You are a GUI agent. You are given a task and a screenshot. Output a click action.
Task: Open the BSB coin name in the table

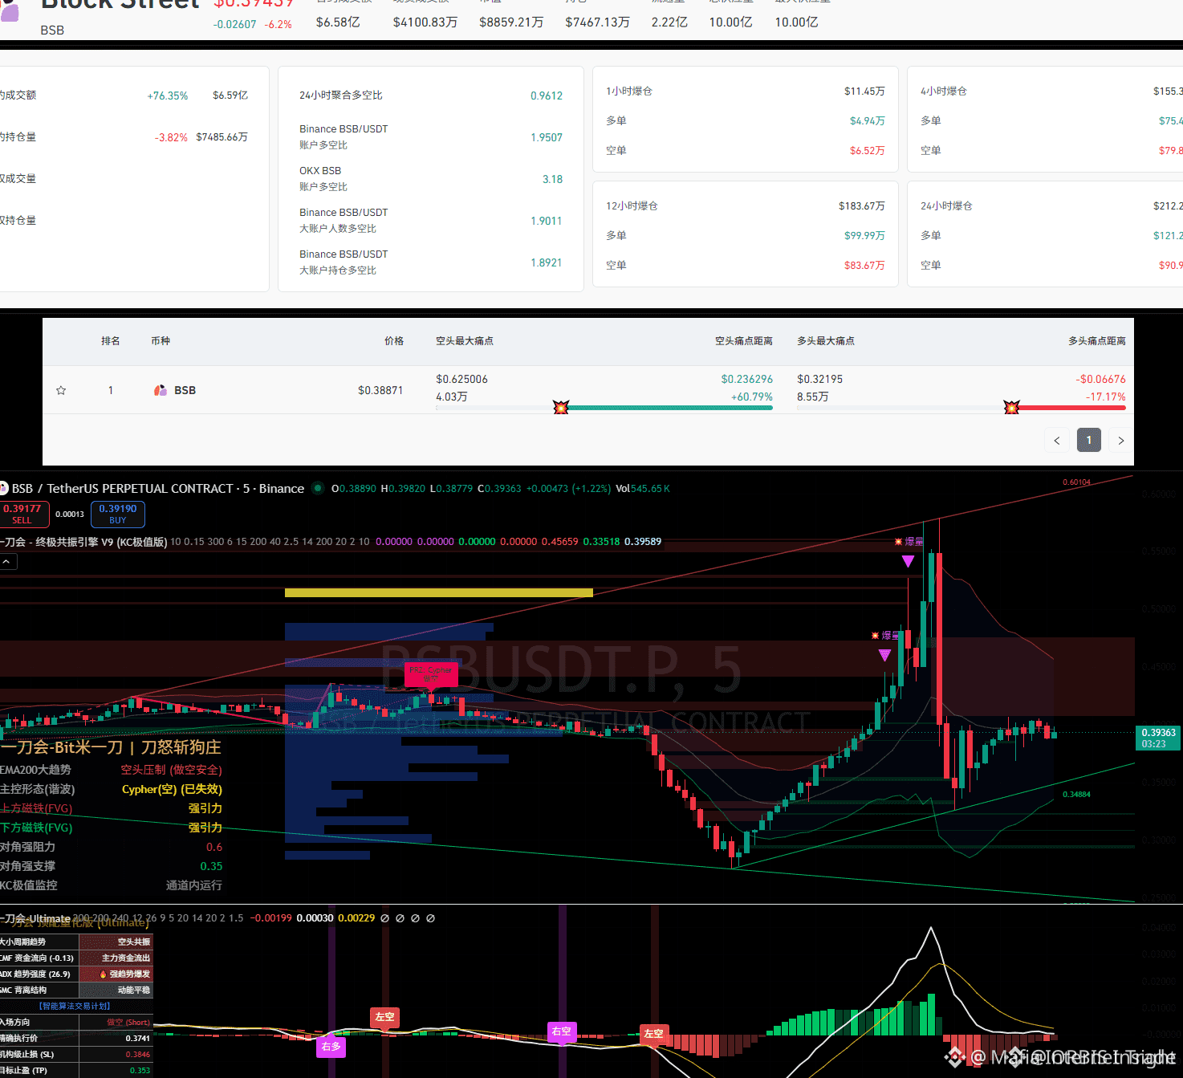(x=185, y=390)
